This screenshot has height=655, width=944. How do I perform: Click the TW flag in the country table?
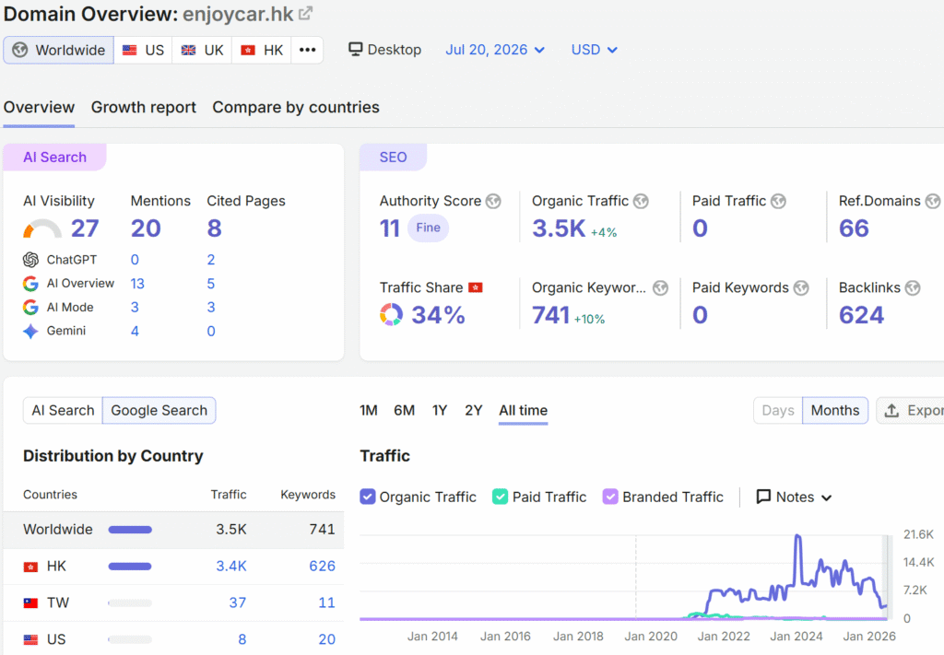pyautogui.click(x=30, y=602)
